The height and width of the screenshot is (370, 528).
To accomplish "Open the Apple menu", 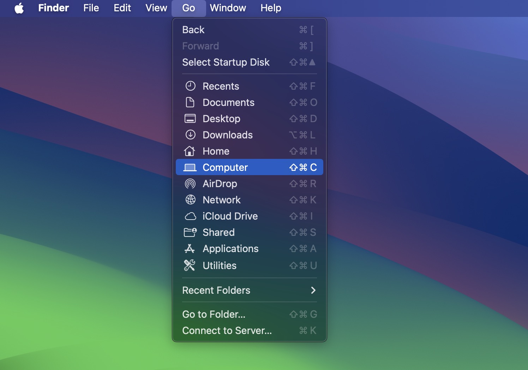I will pos(19,8).
